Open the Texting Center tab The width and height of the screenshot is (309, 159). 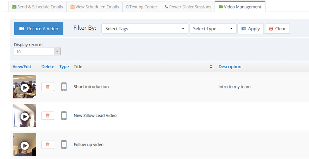[x=142, y=7]
